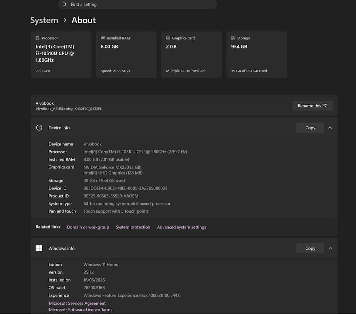Click the Installed RAM icon
The height and width of the screenshot is (314, 356).
click(103, 38)
